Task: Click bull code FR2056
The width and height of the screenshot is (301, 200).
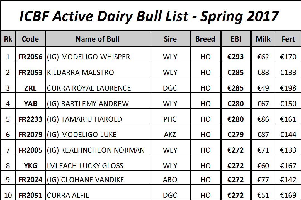Action: (30, 57)
